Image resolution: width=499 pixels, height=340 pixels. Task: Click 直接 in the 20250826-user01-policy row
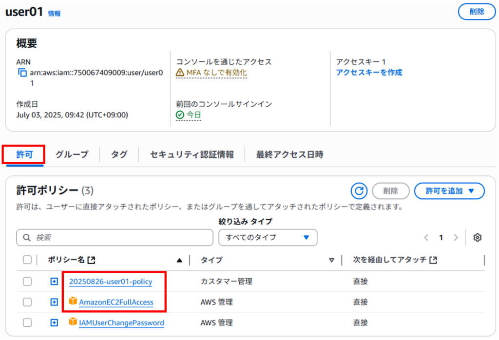pos(360,282)
